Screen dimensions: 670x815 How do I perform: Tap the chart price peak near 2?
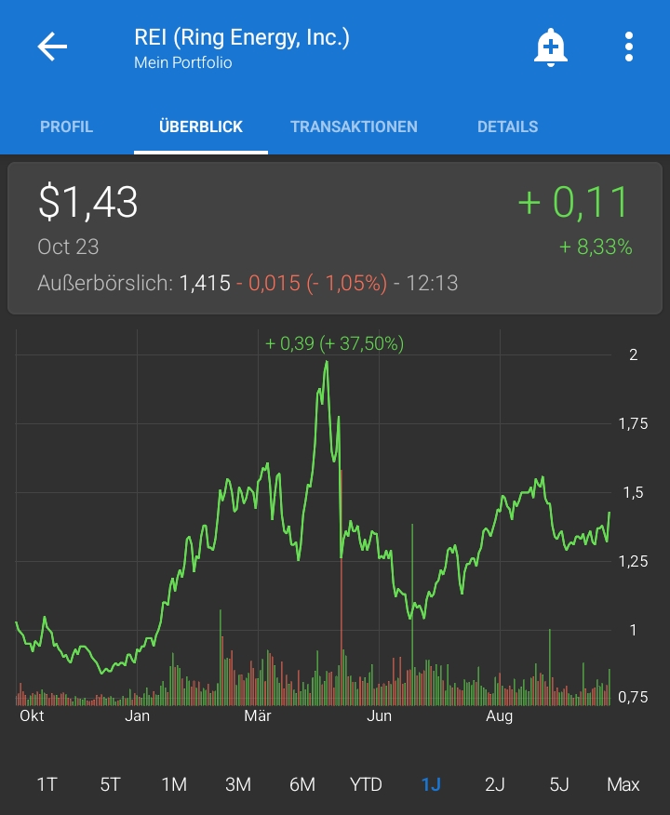coord(327,363)
